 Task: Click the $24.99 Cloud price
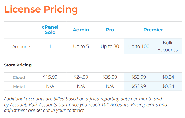(x=81, y=77)
